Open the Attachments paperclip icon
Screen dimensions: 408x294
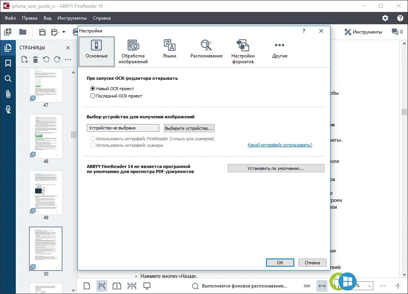(8, 94)
